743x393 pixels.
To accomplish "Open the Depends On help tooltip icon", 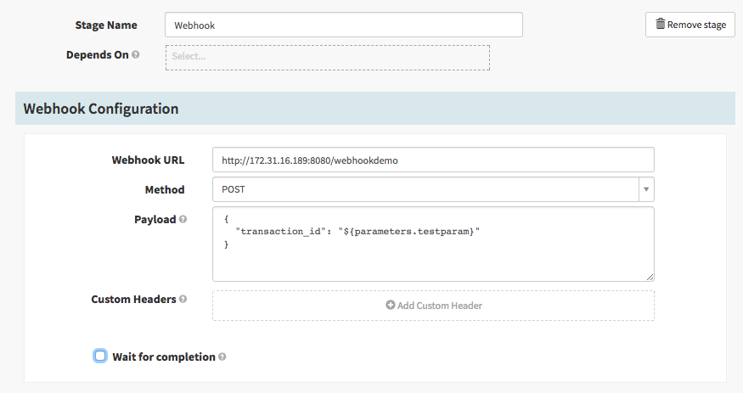I will coord(136,55).
